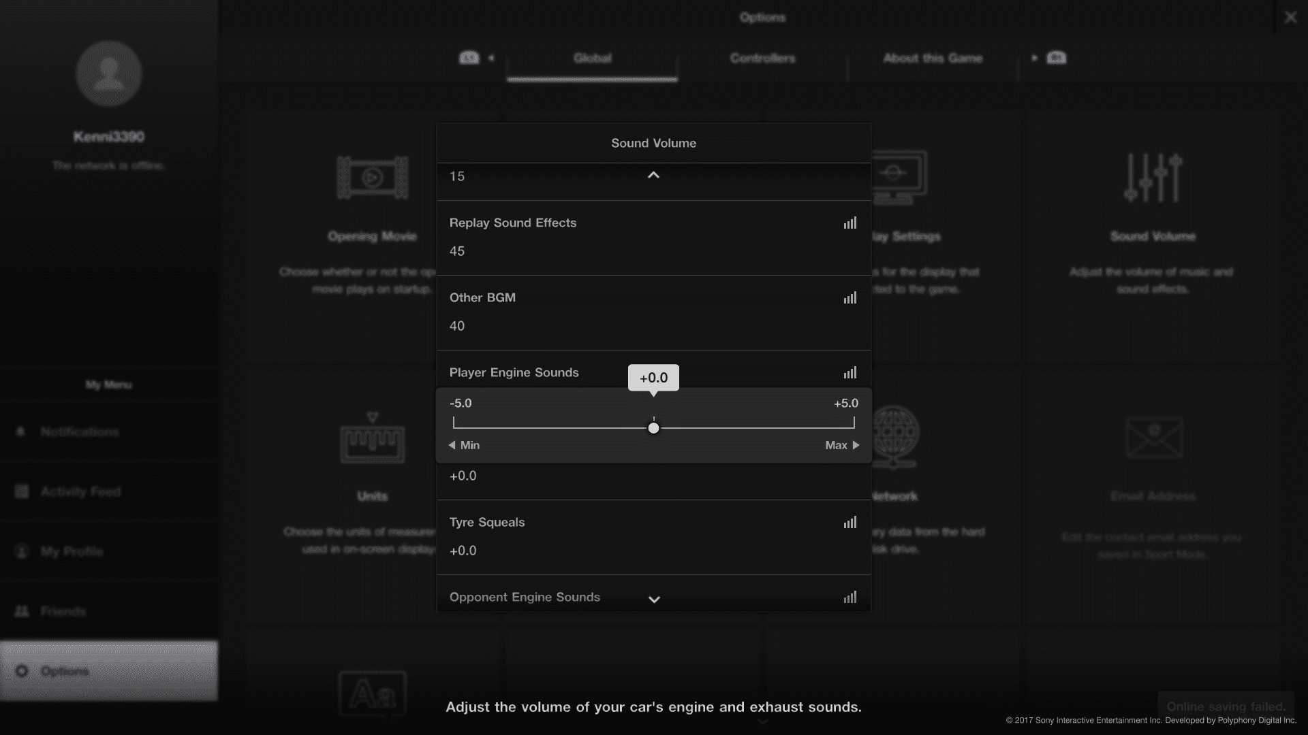Screen dimensions: 1308x735
Task: Click the Player Engine Sounds volume bars icon
Action: pyautogui.click(x=850, y=373)
